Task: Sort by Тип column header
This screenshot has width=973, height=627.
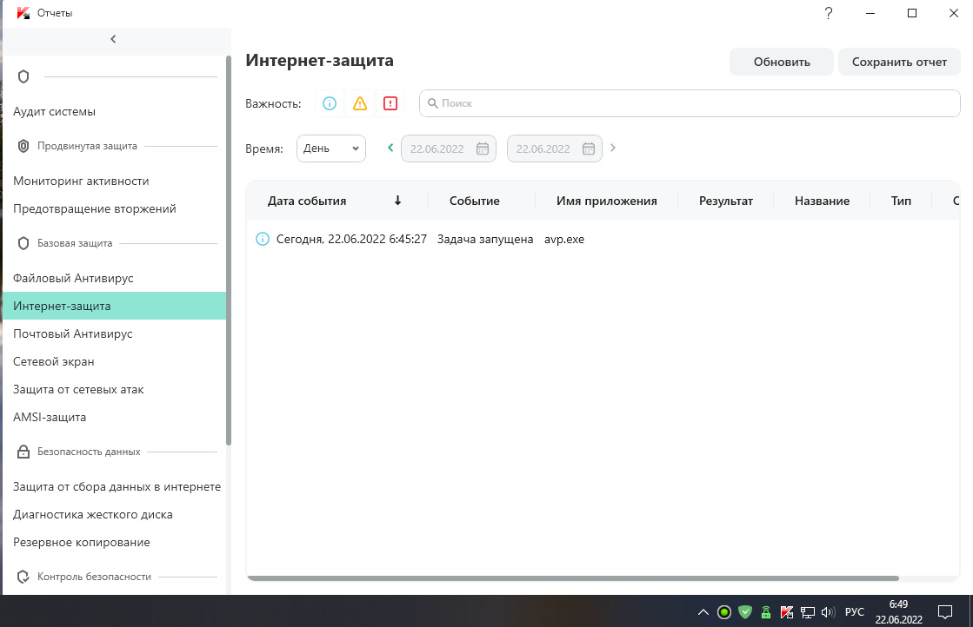Action: point(901,201)
